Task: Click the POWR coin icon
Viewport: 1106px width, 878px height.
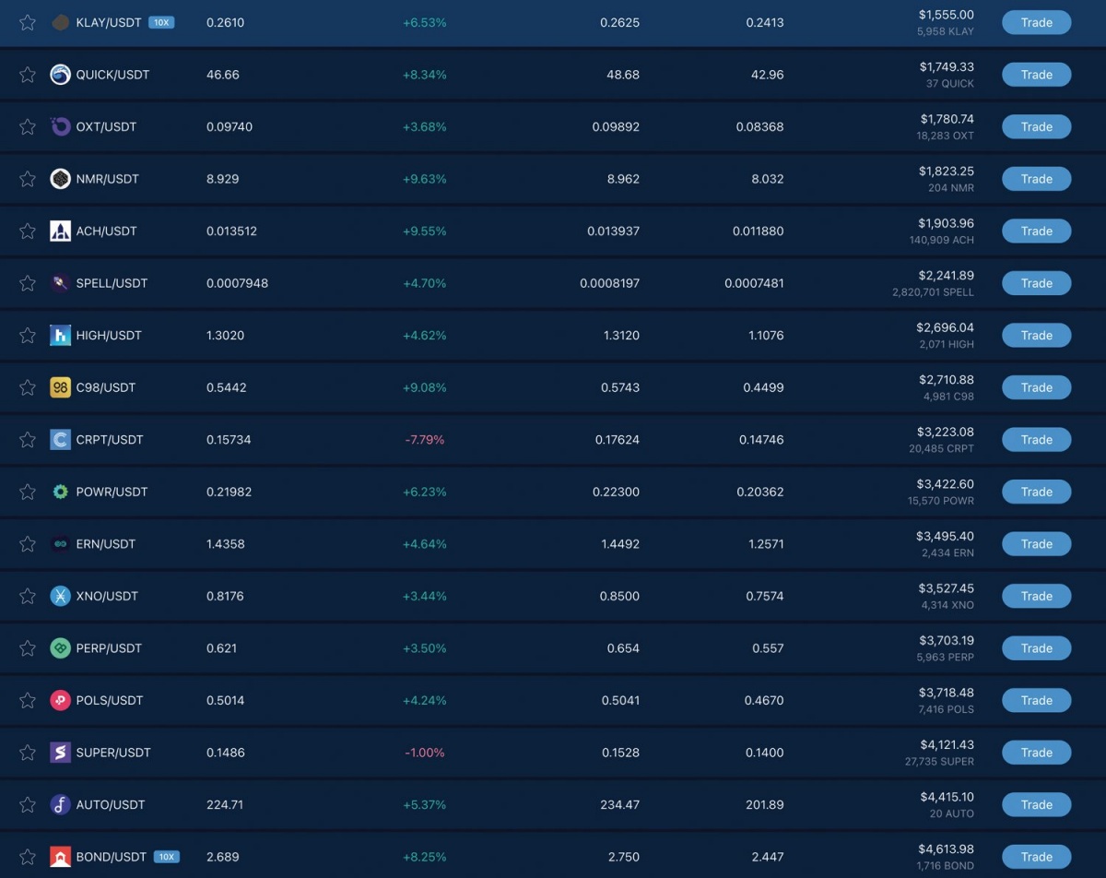Action: tap(60, 492)
